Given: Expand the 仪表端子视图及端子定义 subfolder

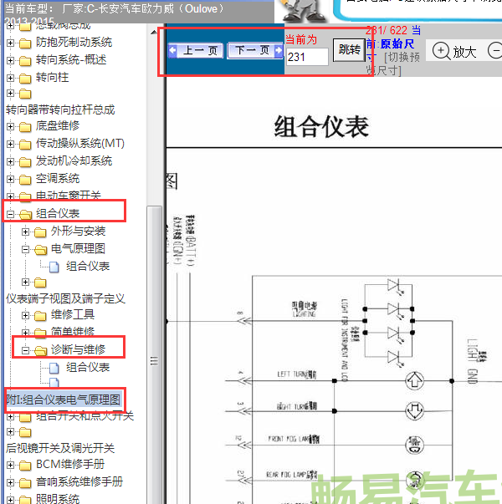Looking at the screenshot, I should (x=25, y=283).
